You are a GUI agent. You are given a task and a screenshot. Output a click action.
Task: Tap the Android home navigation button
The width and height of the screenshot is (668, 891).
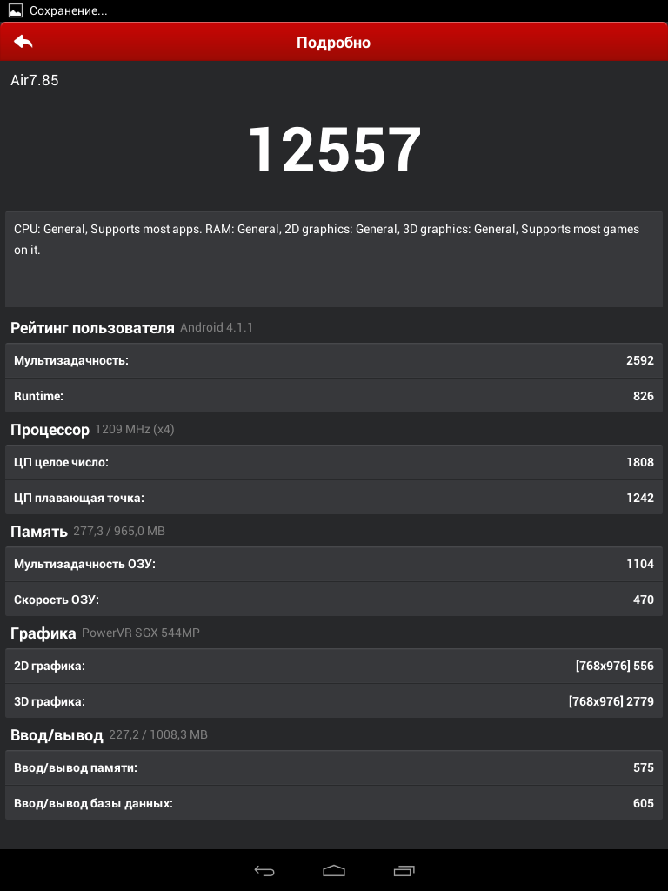pos(334,870)
